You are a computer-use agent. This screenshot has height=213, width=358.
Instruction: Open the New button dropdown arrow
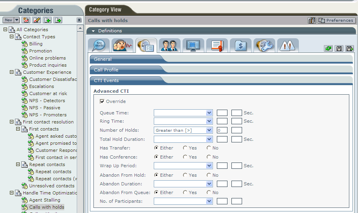click(x=17, y=20)
